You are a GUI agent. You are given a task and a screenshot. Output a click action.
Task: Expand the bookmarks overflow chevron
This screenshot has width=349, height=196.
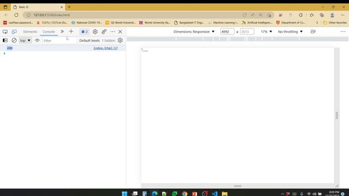[x=317, y=23]
